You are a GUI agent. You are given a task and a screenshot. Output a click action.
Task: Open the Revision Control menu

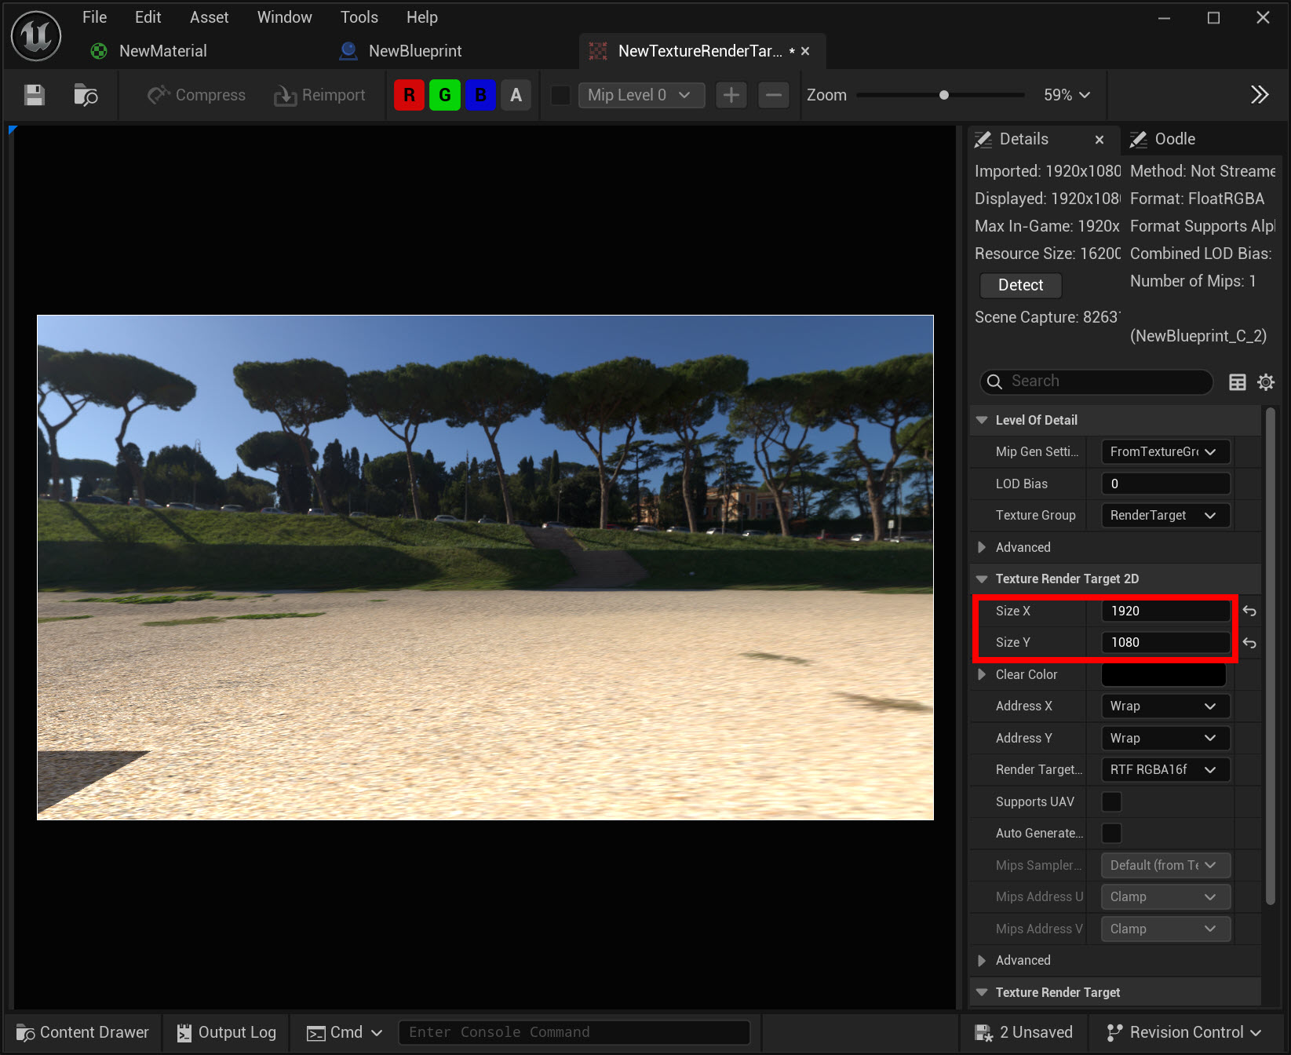tap(1183, 1032)
